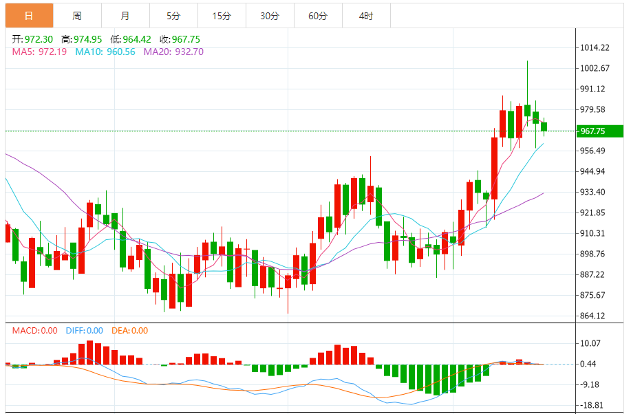Click the candlestick with the tallest upper wick

click(528, 110)
